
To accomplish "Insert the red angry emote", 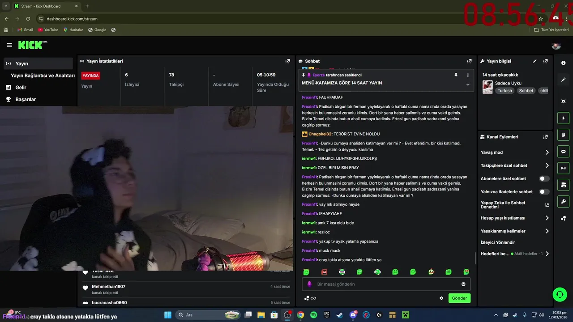I will point(324,272).
